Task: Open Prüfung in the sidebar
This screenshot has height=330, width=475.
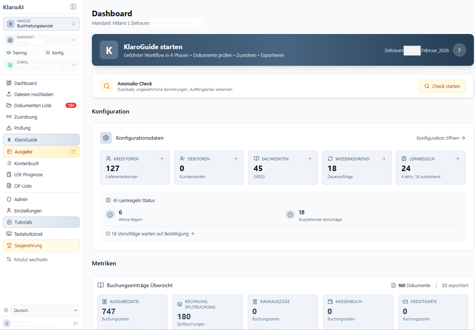Action: (x=41, y=128)
